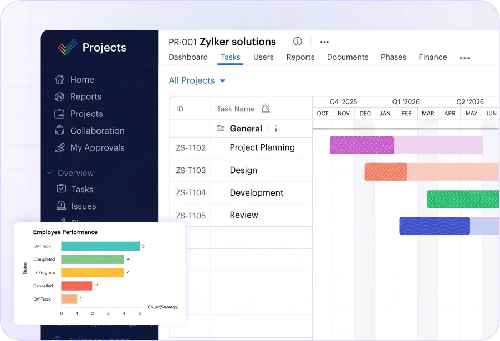
Task: Click the Zoho Projects logo icon
Action: [x=67, y=47]
